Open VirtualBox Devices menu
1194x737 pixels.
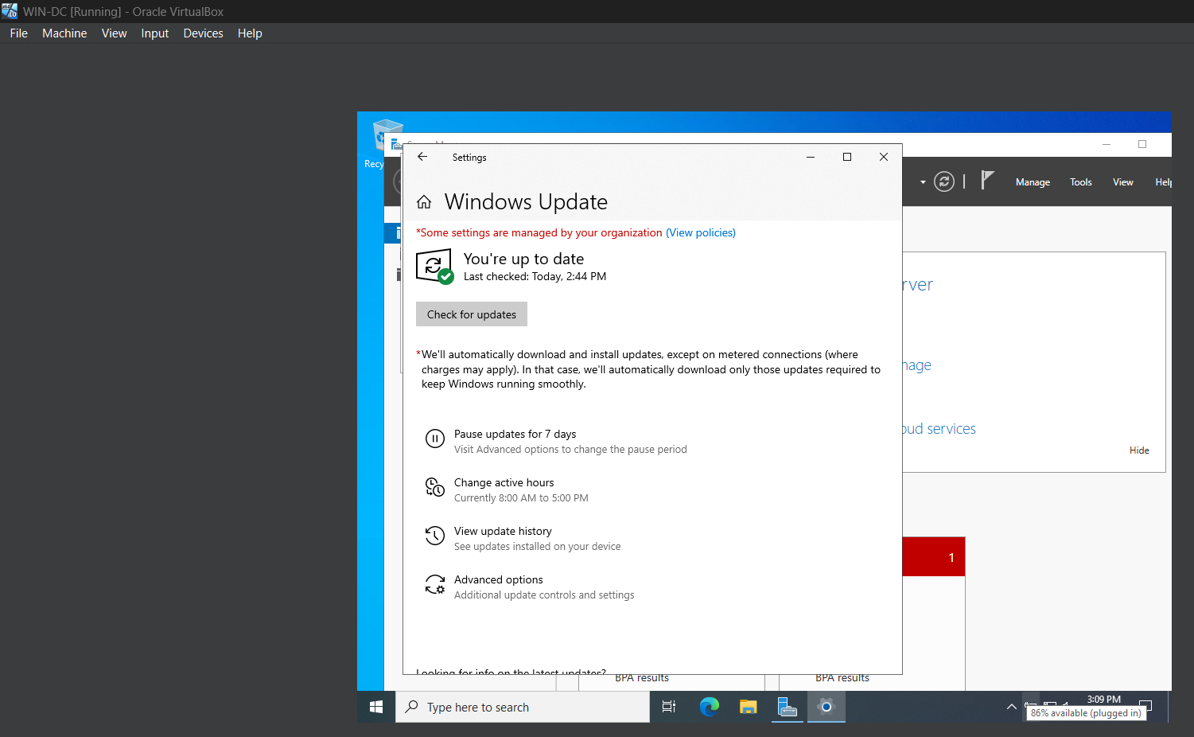click(203, 33)
